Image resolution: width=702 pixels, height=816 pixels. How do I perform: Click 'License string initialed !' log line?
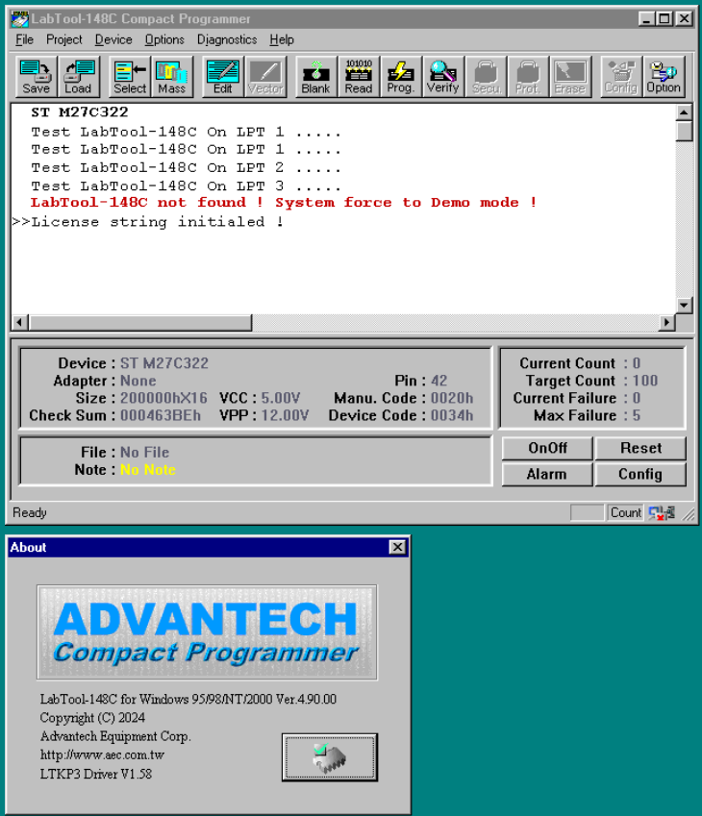coord(158,222)
